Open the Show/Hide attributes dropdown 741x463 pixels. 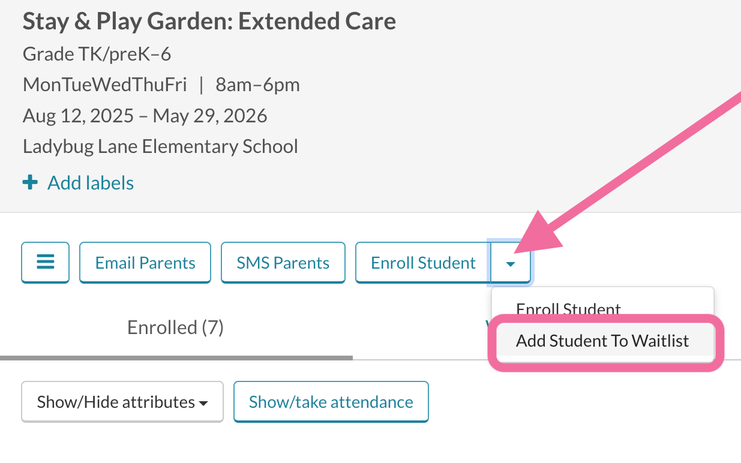(122, 402)
